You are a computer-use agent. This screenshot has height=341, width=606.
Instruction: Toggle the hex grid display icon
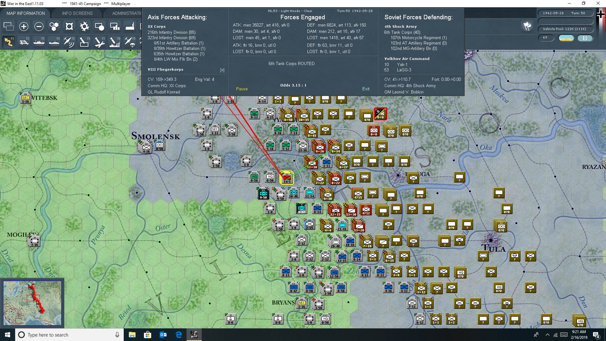pyautogui.click(x=54, y=27)
